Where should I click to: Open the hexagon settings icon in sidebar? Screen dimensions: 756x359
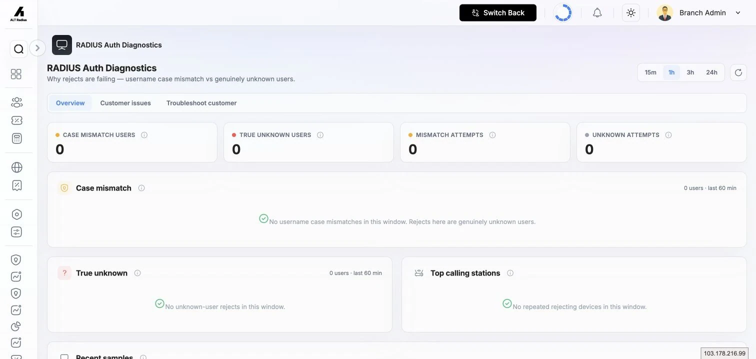(x=16, y=214)
